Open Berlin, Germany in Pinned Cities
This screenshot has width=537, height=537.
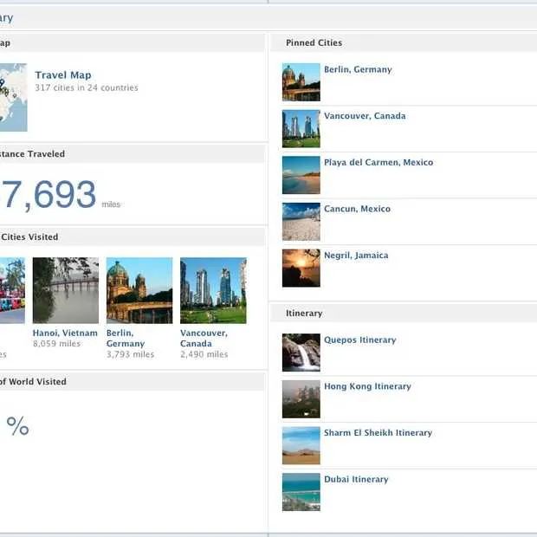(358, 69)
